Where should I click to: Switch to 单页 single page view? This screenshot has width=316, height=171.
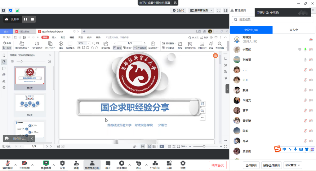[117, 48]
